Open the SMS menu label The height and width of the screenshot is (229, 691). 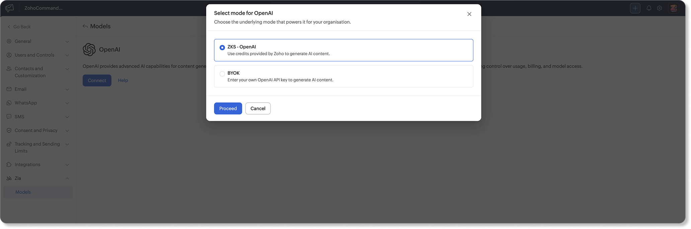(x=19, y=117)
